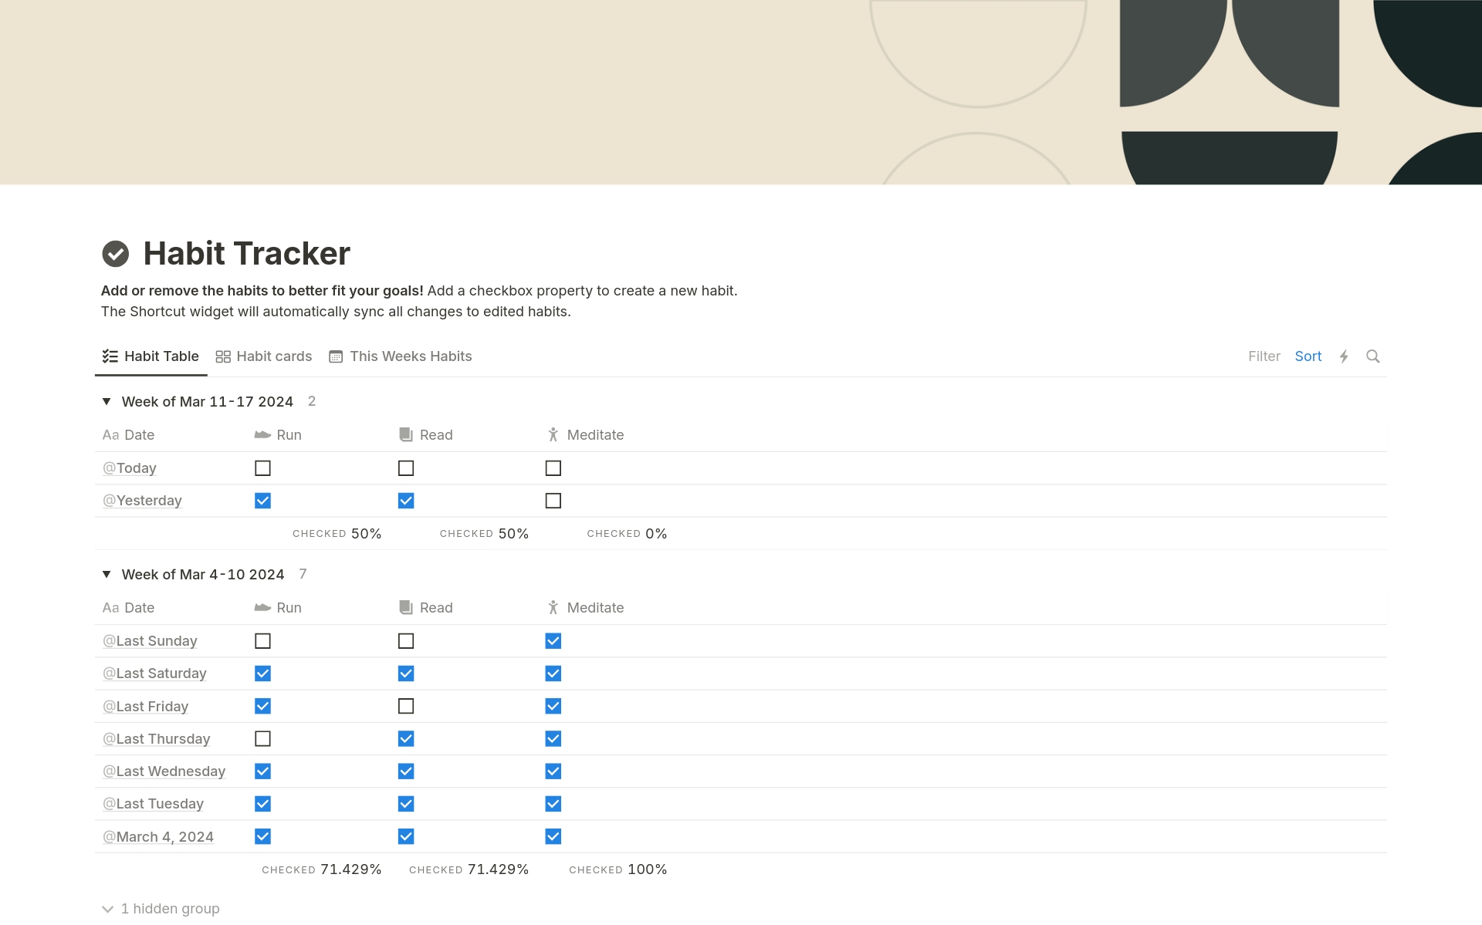1482x925 pixels.
Task: Click the Meditate column header icon
Action: (553, 434)
